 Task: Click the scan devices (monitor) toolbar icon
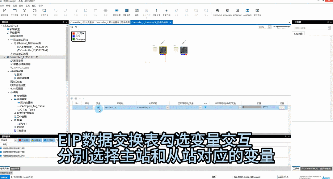(x=116, y=11)
